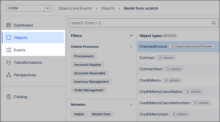Screen dimensions: 220x122
Task: Select Objects in the sidebar
Action: [x=34, y=38]
